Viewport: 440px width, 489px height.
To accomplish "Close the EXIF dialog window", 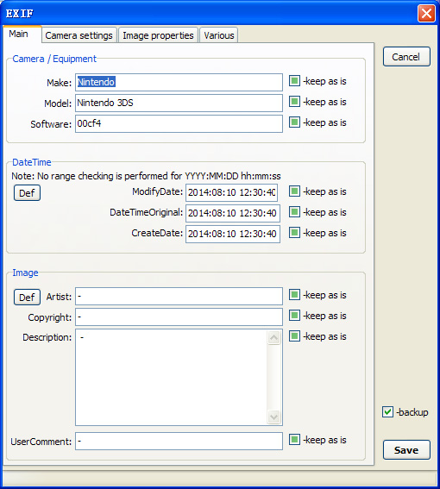I will (x=426, y=14).
